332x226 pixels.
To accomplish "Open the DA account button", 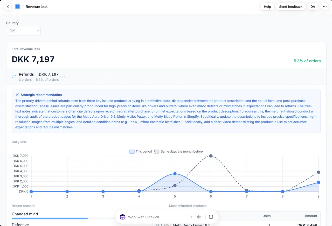I will tap(313, 7).
